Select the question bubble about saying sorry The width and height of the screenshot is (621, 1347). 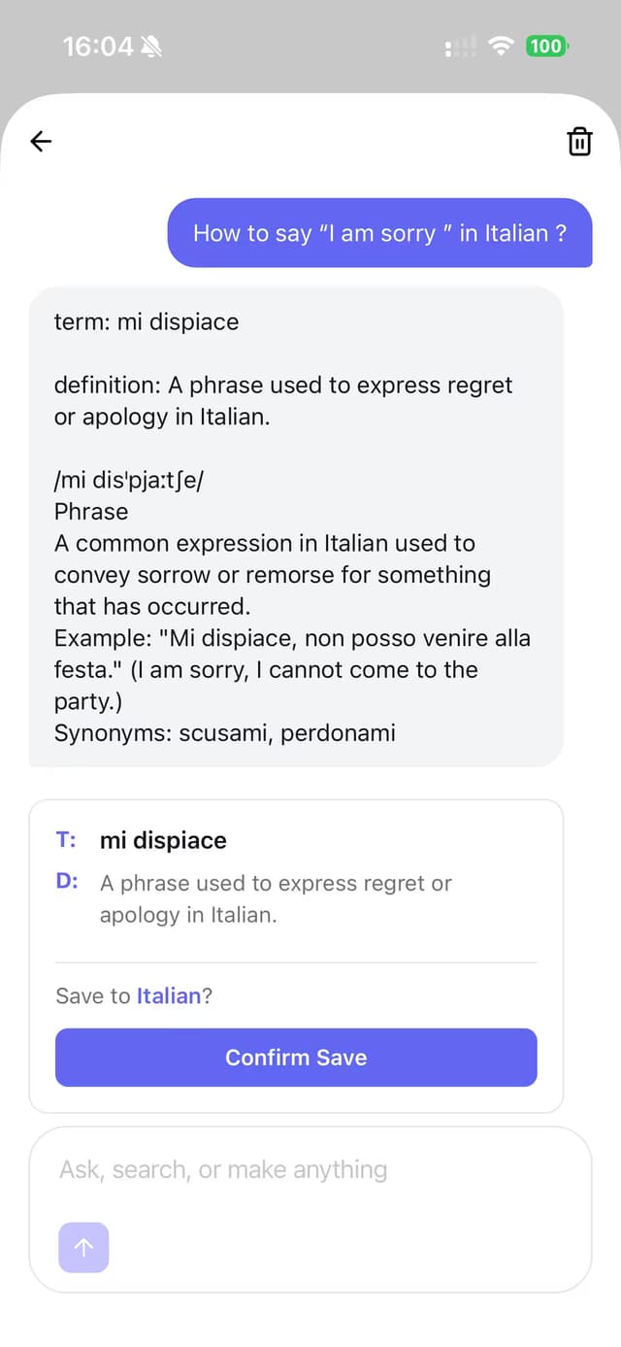click(x=378, y=233)
